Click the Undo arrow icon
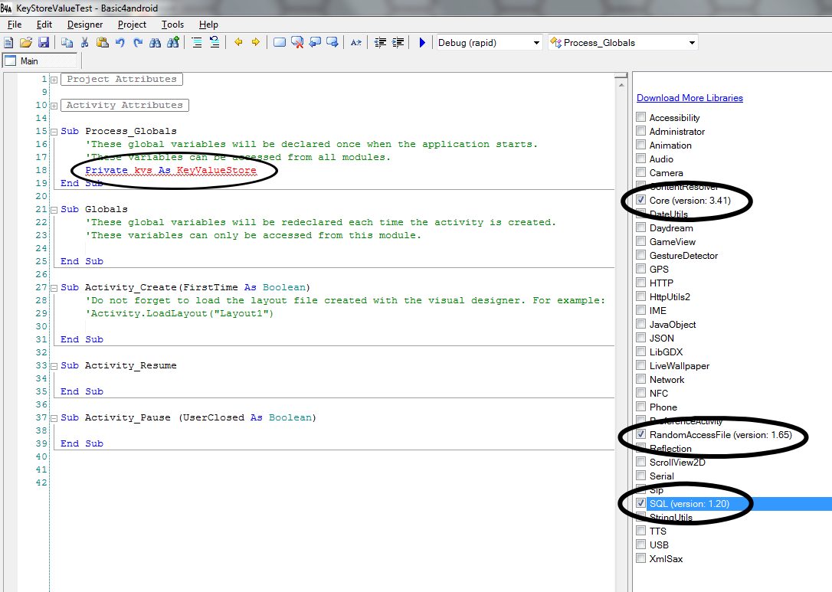The width and height of the screenshot is (832, 592). [x=120, y=43]
